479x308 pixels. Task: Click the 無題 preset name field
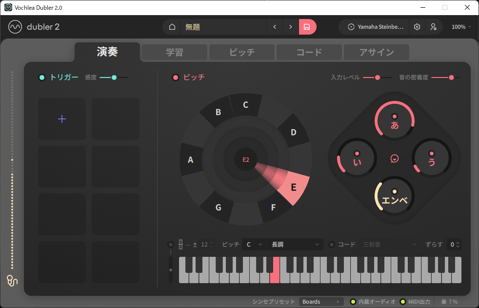point(223,27)
